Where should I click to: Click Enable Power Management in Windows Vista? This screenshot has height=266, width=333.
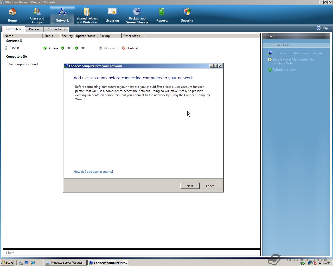[x=293, y=61]
